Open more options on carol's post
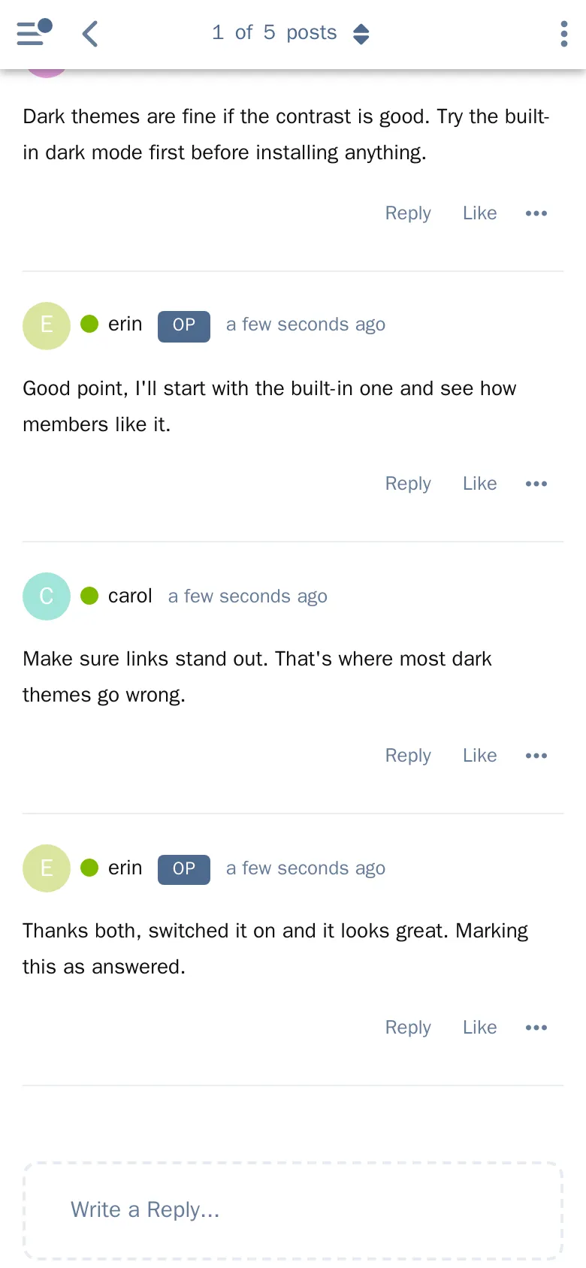 click(536, 756)
